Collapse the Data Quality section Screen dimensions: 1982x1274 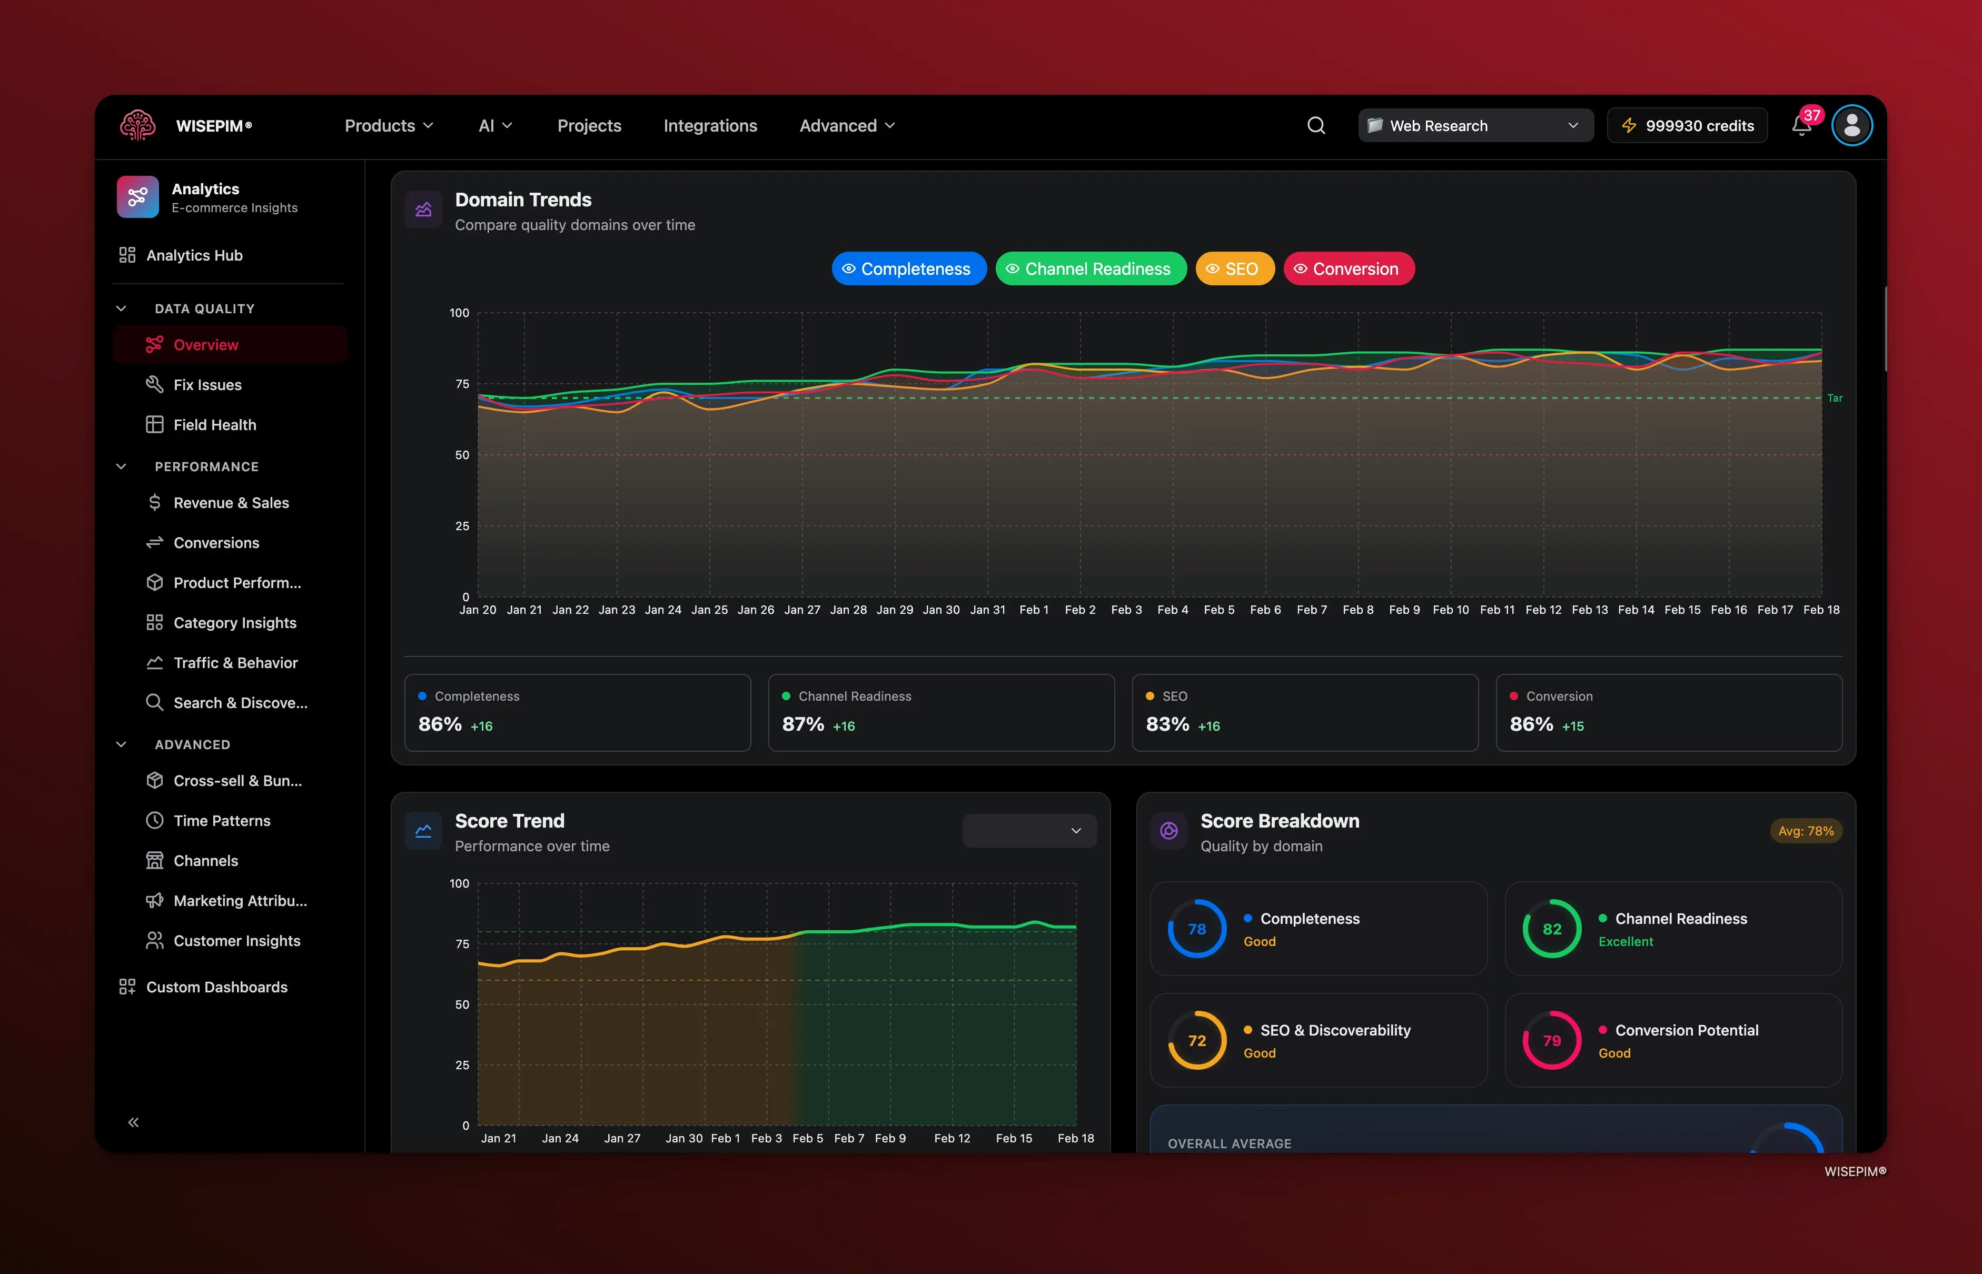tap(122, 308)
